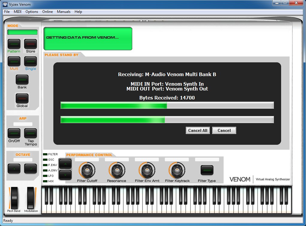The image size is (306, 226).
Task: Toggle the Filter Type button
Action: (x=207, y=170)
